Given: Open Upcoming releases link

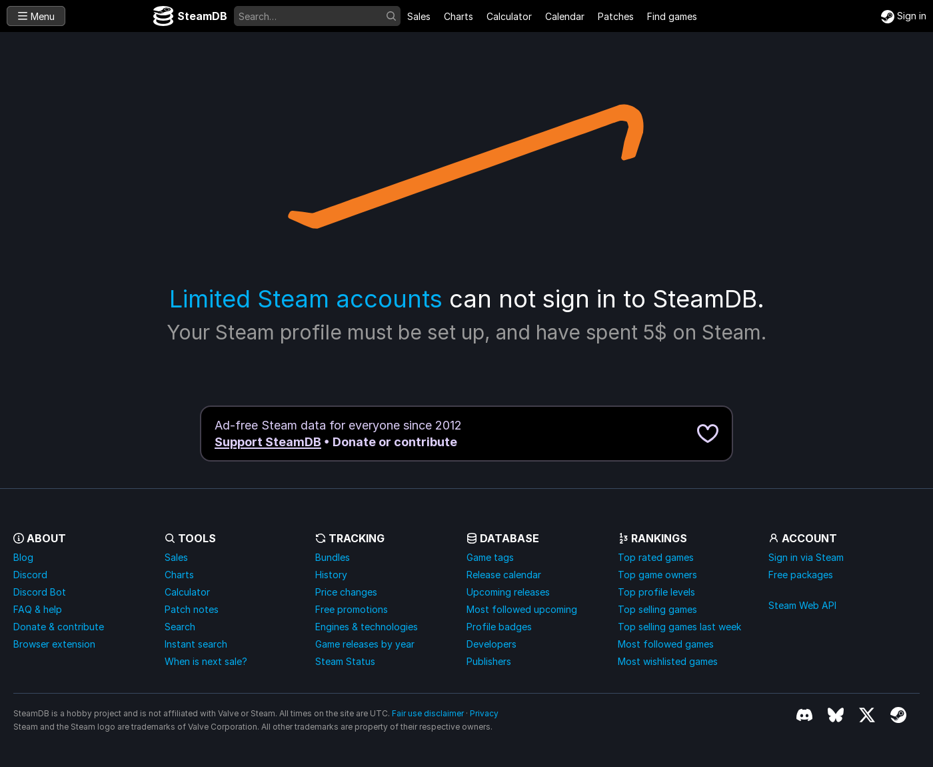Looking at the screenshot, I should point(508,592).
